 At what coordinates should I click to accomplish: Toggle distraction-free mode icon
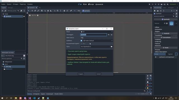click(151, 8)
